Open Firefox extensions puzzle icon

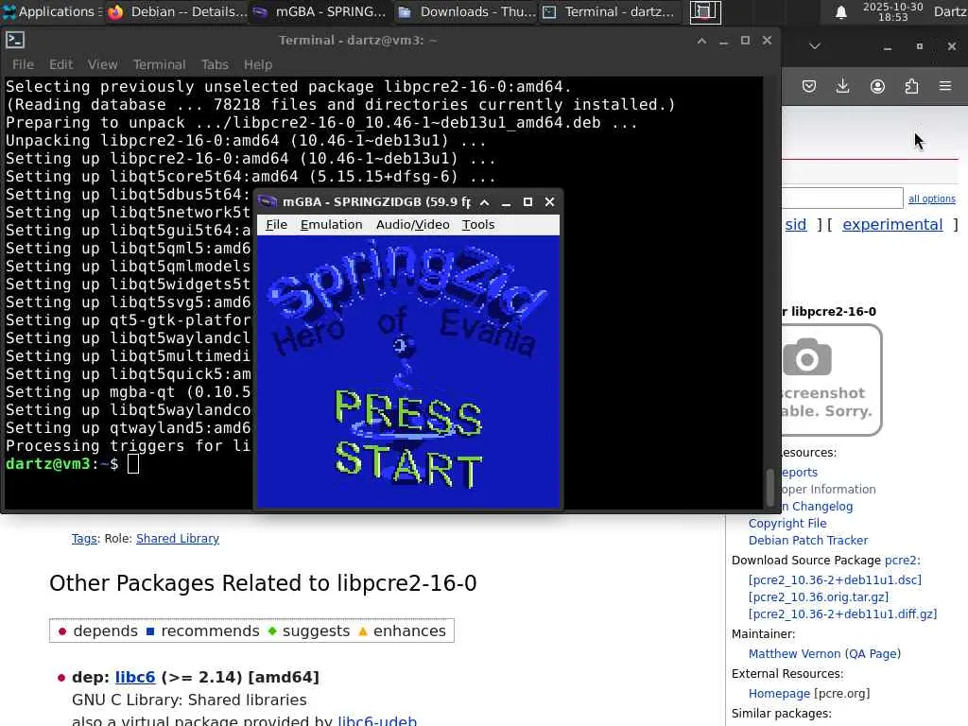911,86
